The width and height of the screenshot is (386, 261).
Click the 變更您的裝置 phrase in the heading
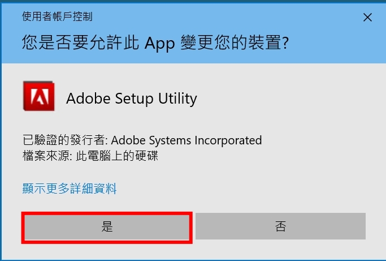coord(232,43)
